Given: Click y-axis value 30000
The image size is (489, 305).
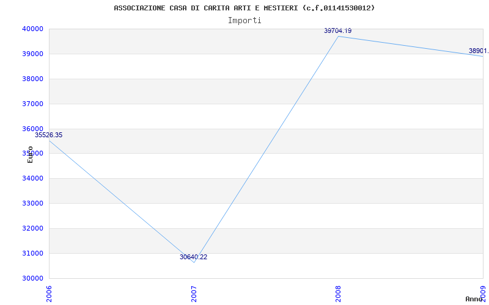Looking at the screenshot, I should pyautogui.click(x=32, y=278).
